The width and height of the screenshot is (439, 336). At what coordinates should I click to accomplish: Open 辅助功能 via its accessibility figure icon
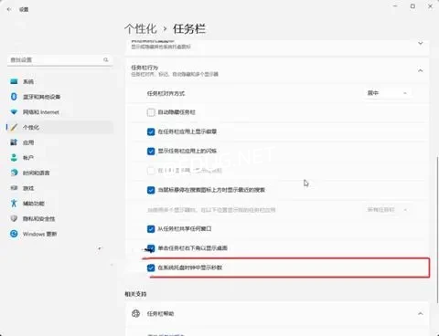click(x=14, y=203)
